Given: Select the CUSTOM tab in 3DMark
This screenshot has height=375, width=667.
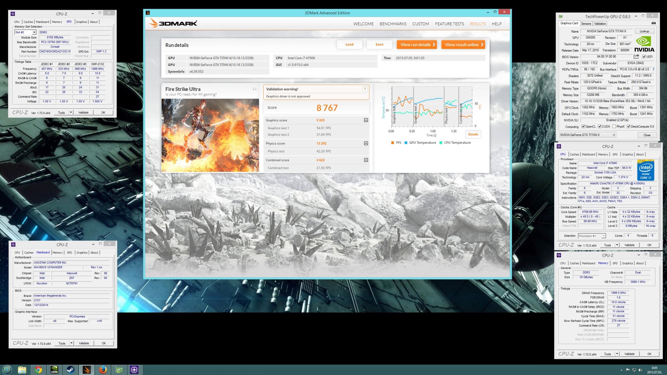Looking at the screenshot, I should tap(421, 24).
